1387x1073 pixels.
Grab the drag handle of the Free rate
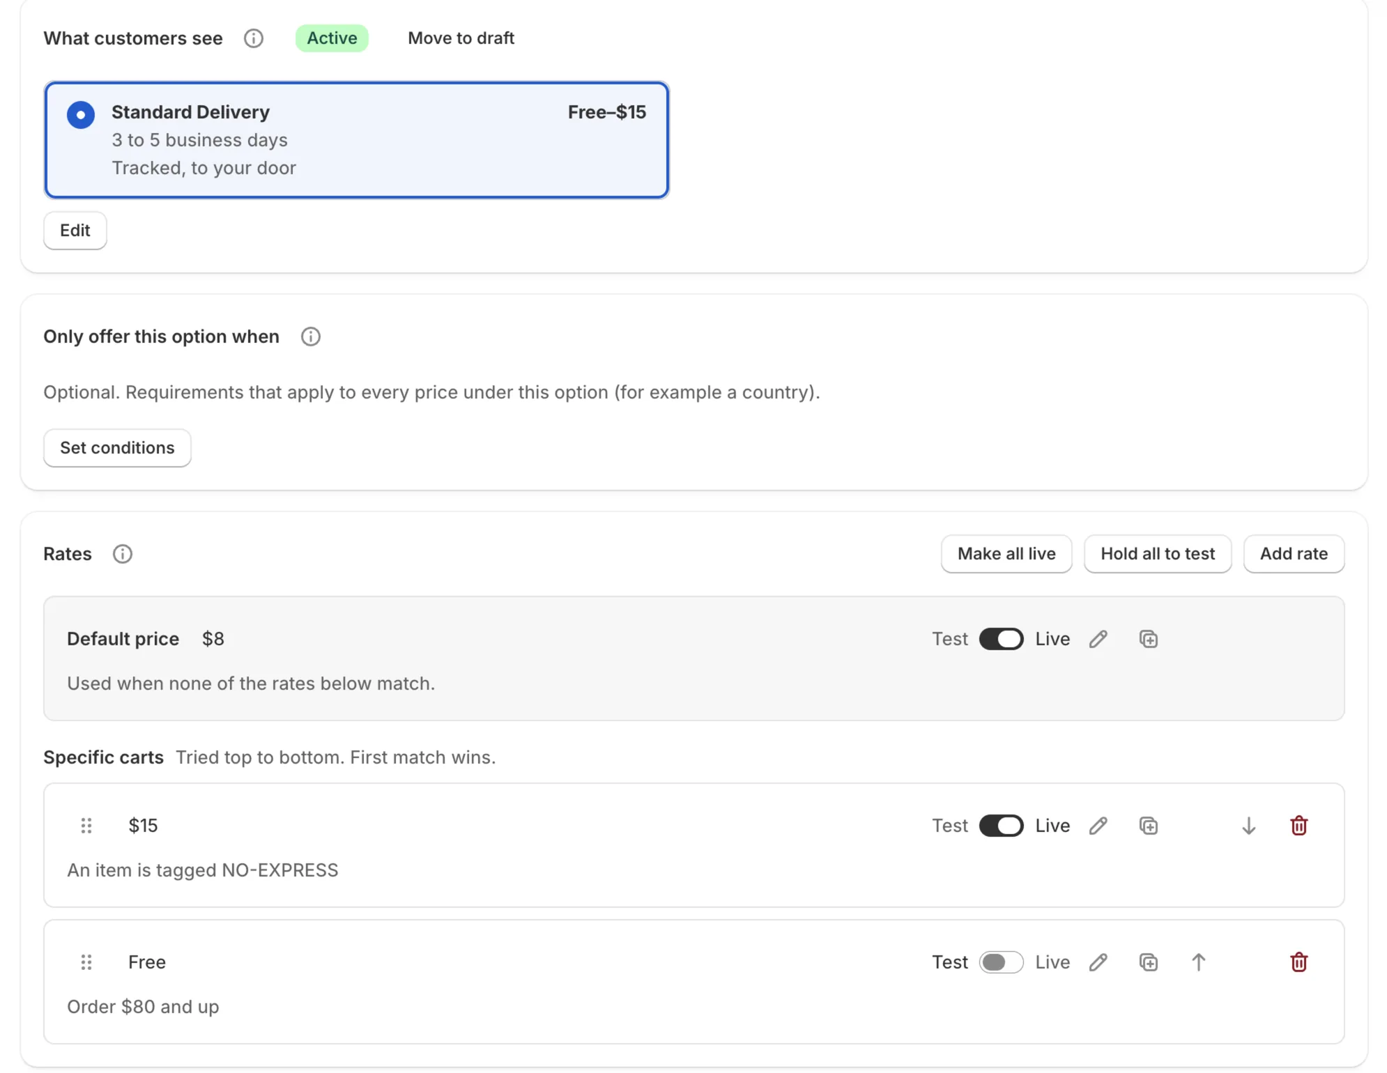pos(86,962)
